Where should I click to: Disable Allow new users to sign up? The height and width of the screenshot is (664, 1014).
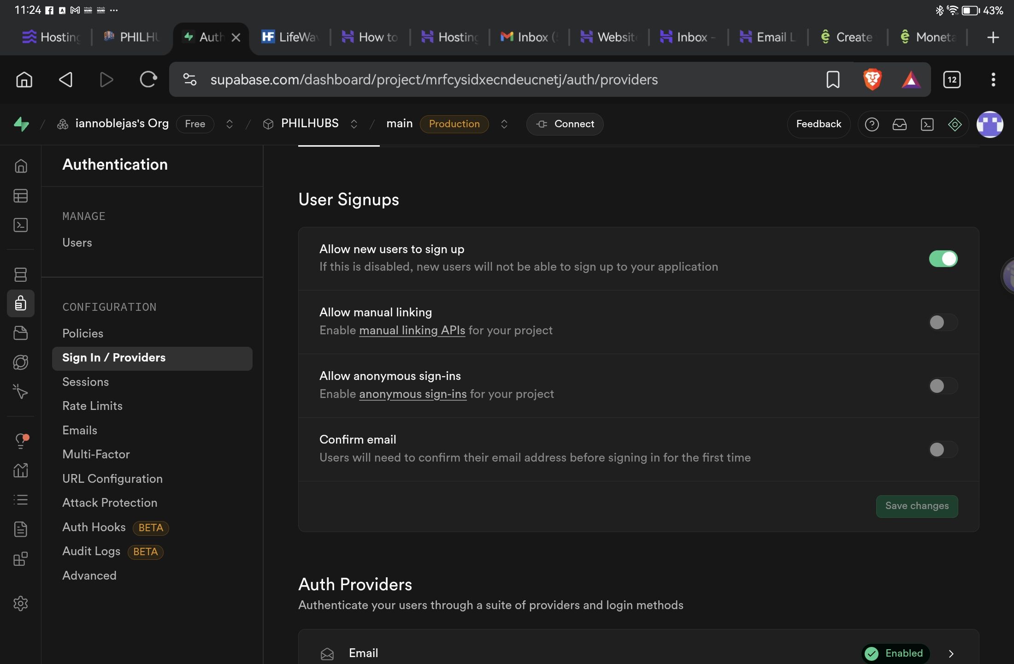943,259
